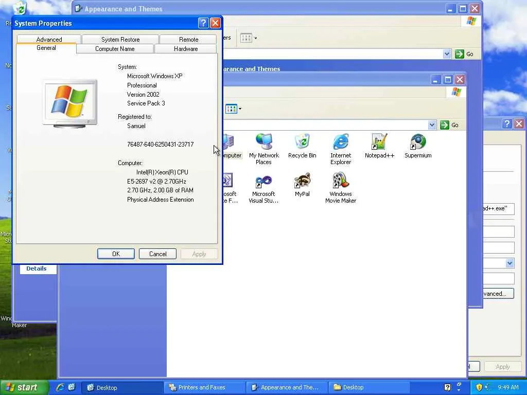This screenshot has width=527, height=395.
Task: Click the Service Pack 3 text
Action: [146, 103]
